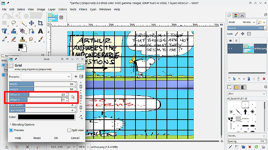The height and width of the screenshot is (150, 268).
Task: Toggle Width and Height chain link
Action: [81, 86]
